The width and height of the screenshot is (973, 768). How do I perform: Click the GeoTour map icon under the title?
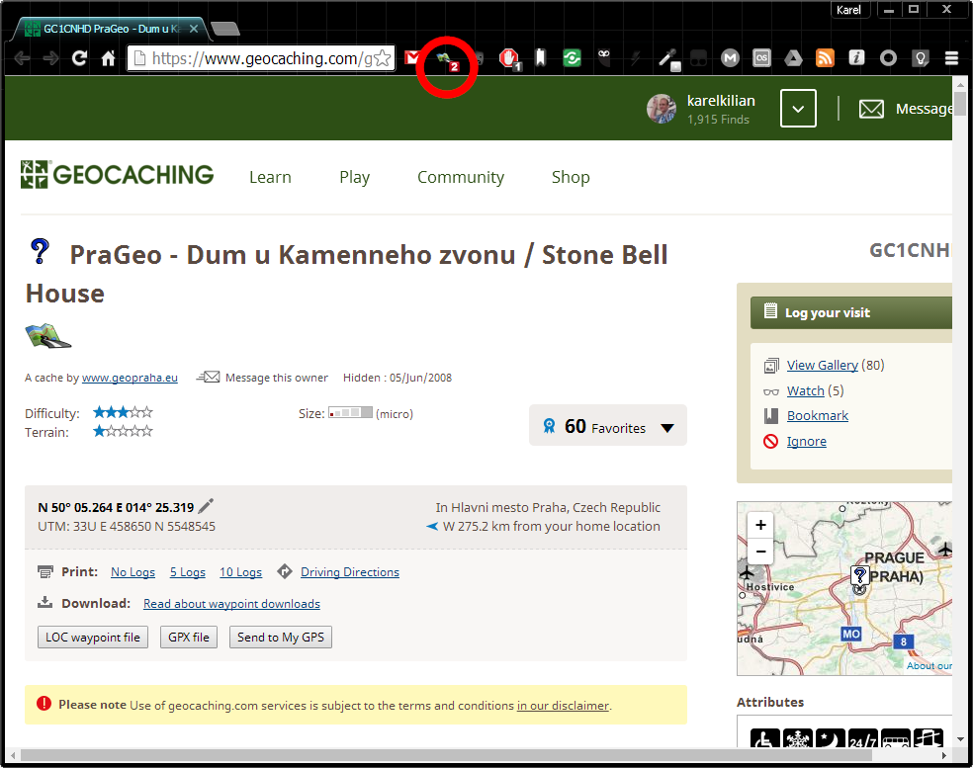pos(47,336)
